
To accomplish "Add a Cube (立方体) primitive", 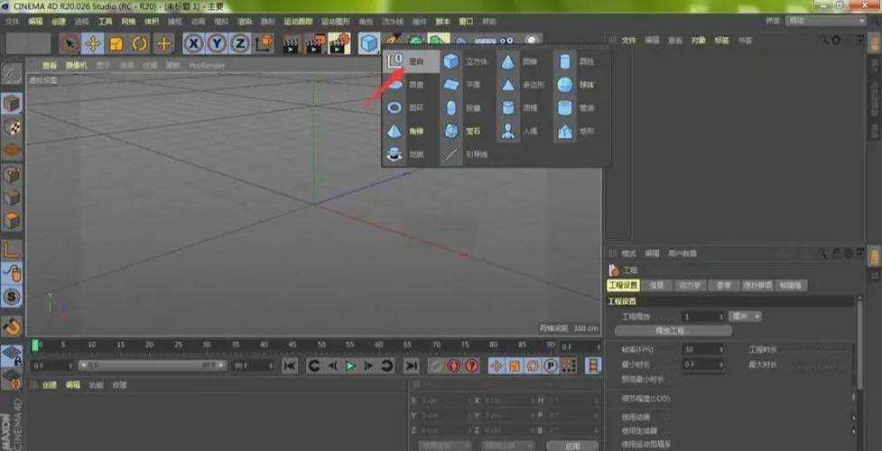I will (x=451, y=61).
